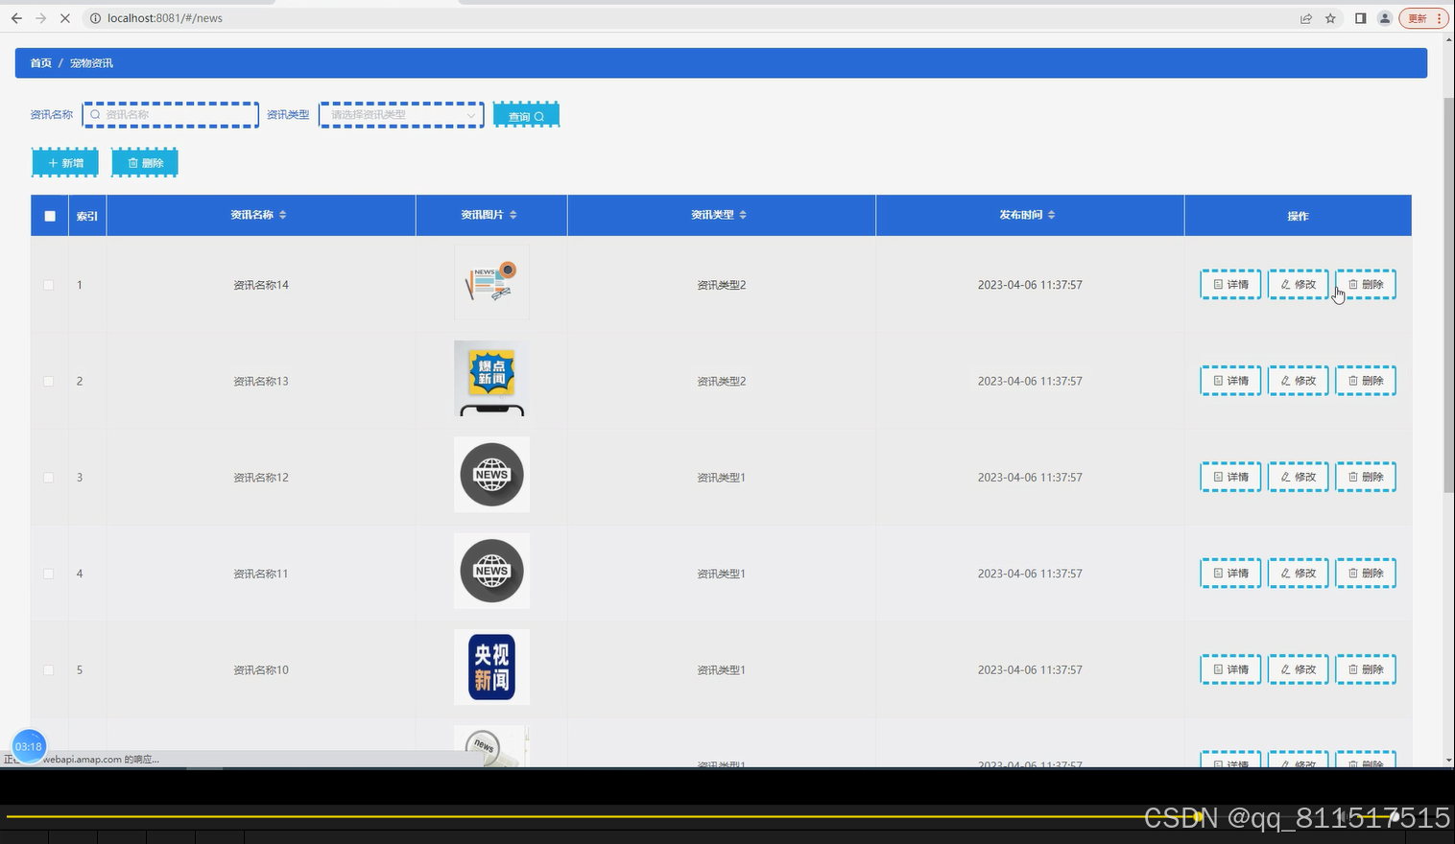Click 宠物资讯 breadcrumb item
Viewport: 1455px width, 844px height.
(91, 63)
